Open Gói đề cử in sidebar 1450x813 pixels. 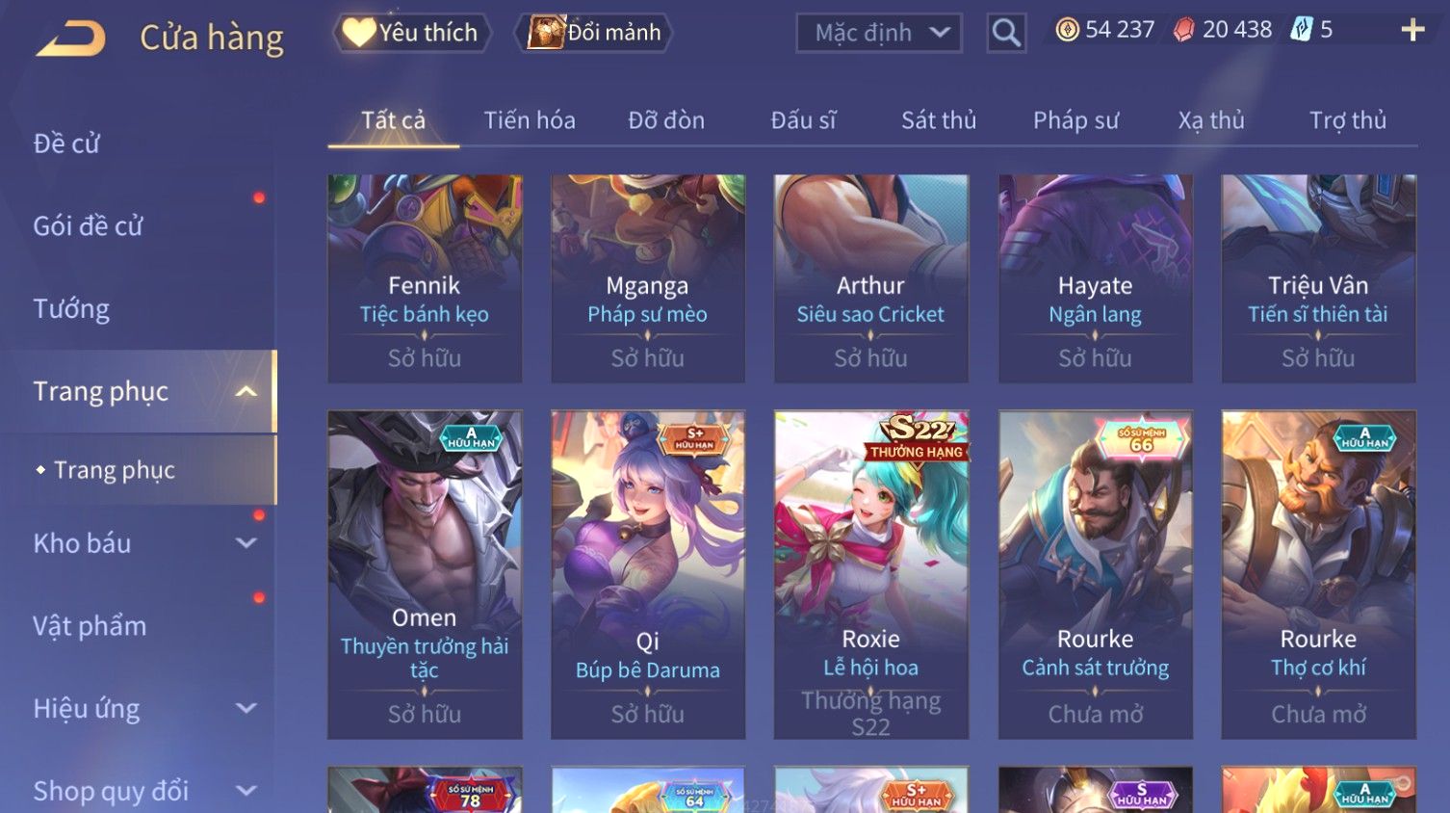point(88,226)
